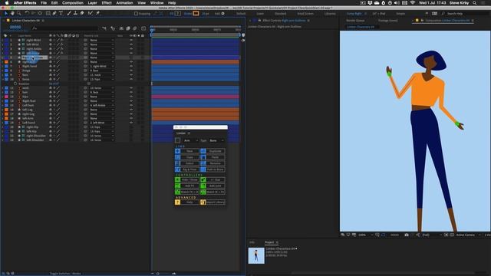Screen dimensions: 491x276
Task: Select the Zoom magnifier tool
Action: click(x=19, y=14)
